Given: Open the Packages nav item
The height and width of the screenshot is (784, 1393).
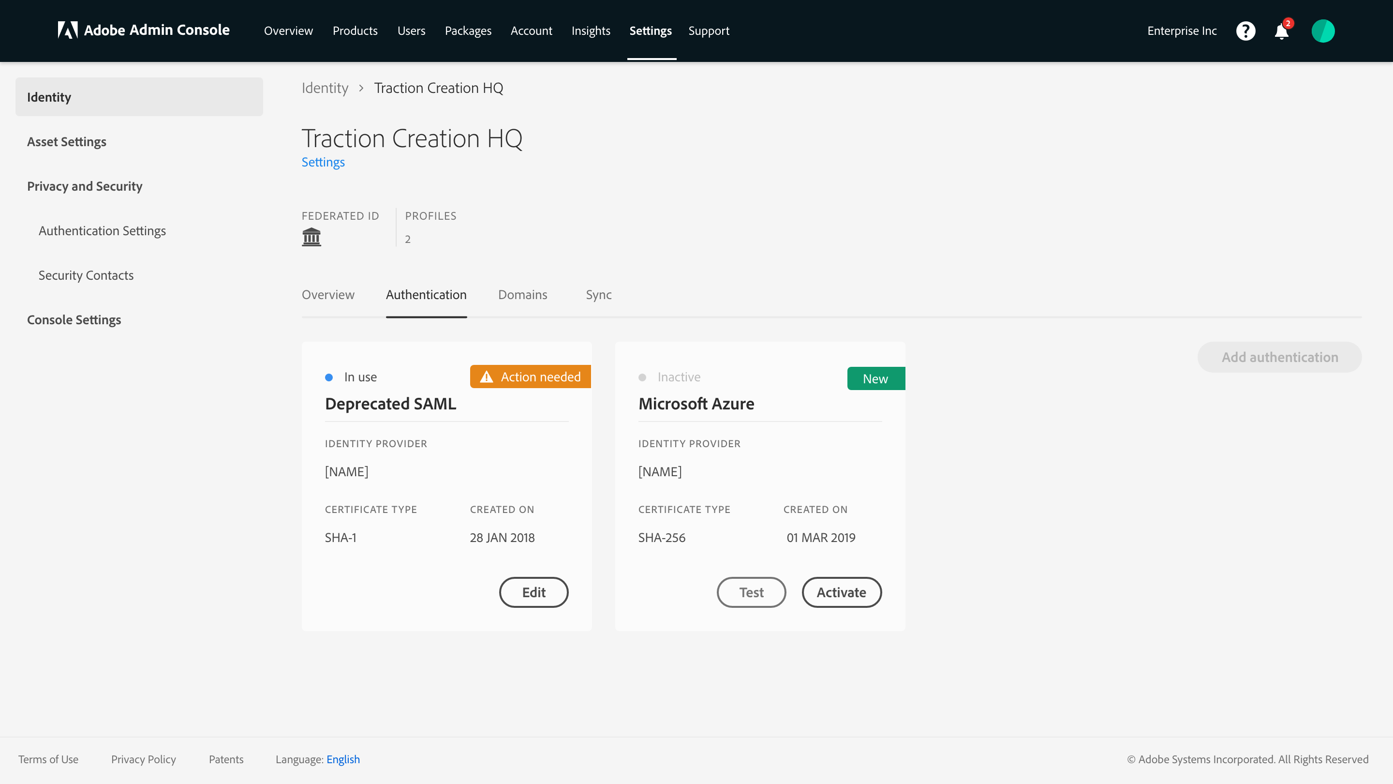Looking at the screenshot, I should point(468,31).
